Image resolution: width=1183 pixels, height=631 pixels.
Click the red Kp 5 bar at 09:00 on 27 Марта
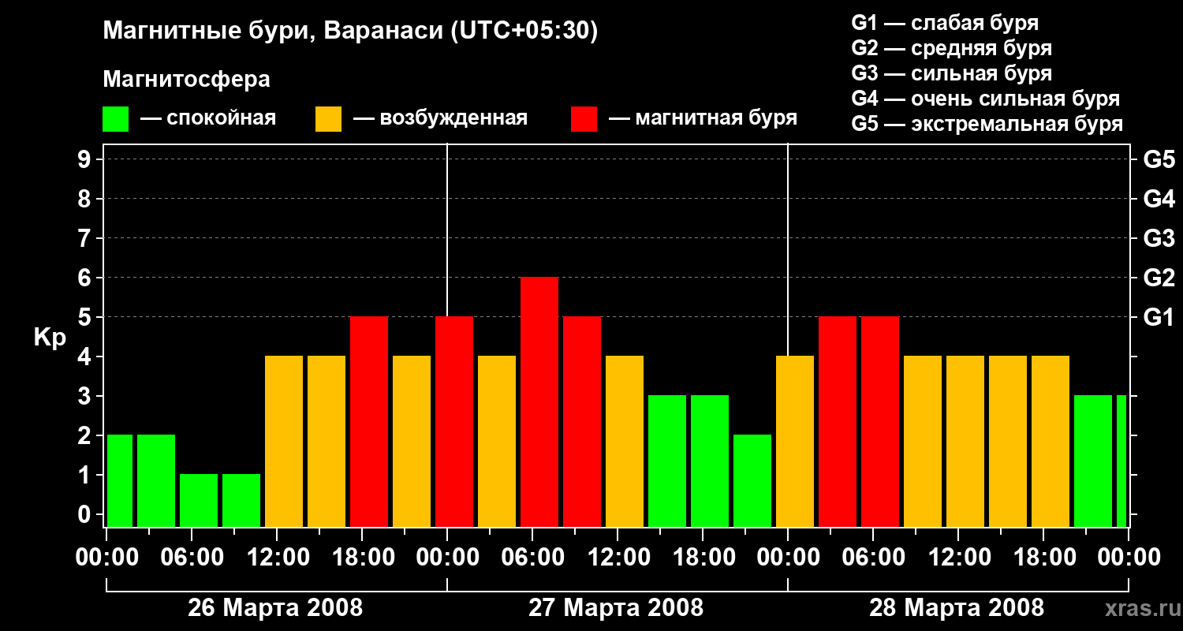(x=582, y=422)
